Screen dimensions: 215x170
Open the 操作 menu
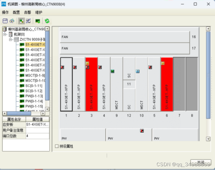5,12
